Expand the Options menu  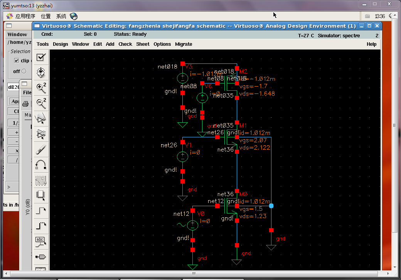pos(162,44)
